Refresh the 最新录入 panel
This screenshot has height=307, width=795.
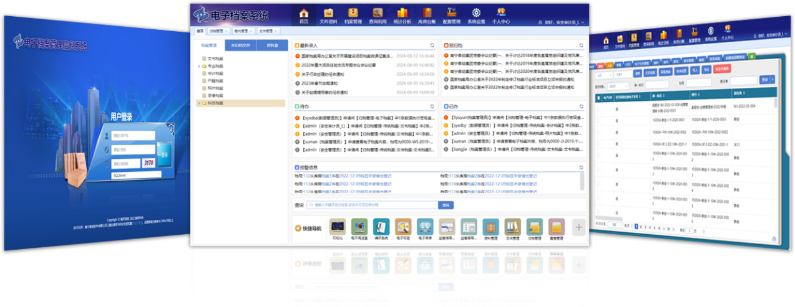[x=432, y=45]
